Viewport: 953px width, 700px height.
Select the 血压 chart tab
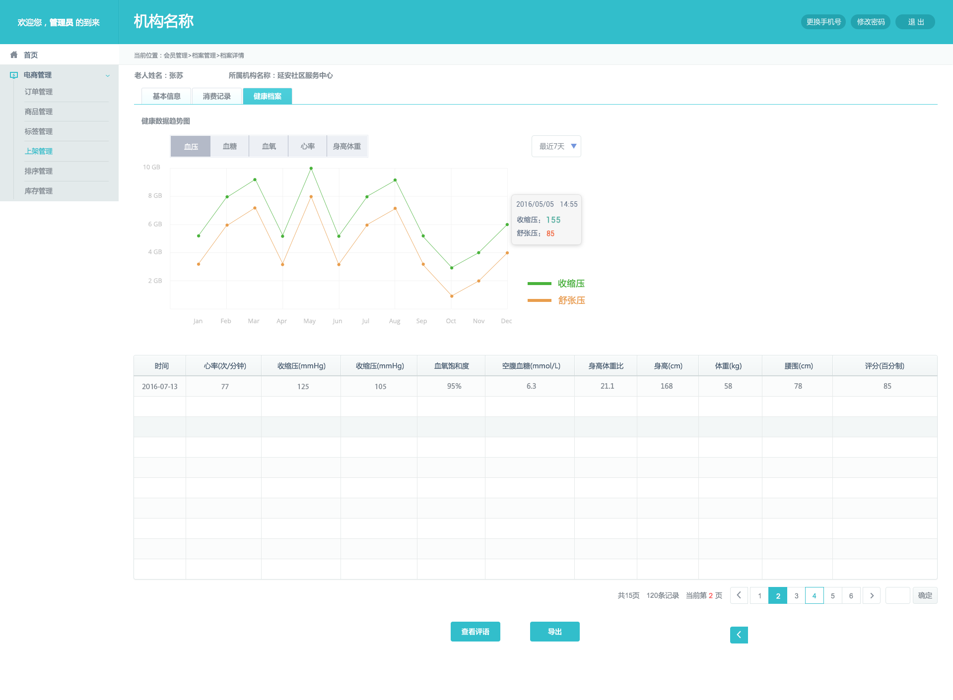[191, 146]
